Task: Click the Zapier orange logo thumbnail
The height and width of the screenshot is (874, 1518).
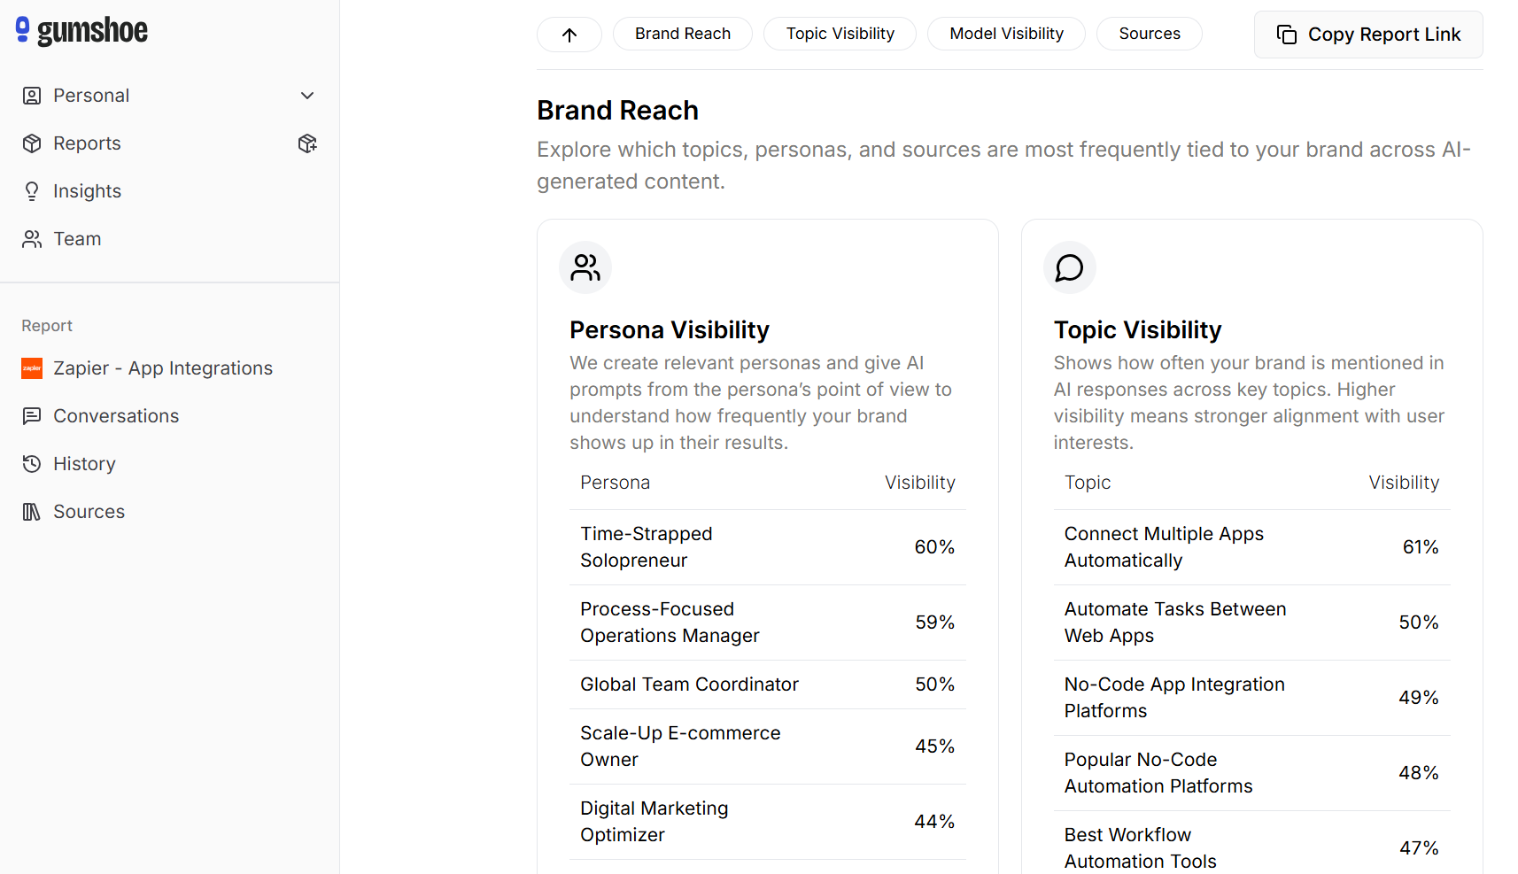Action: (x=32, y=368)
